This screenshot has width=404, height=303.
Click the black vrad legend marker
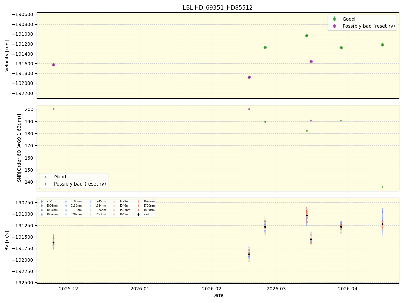pos(138,214)
